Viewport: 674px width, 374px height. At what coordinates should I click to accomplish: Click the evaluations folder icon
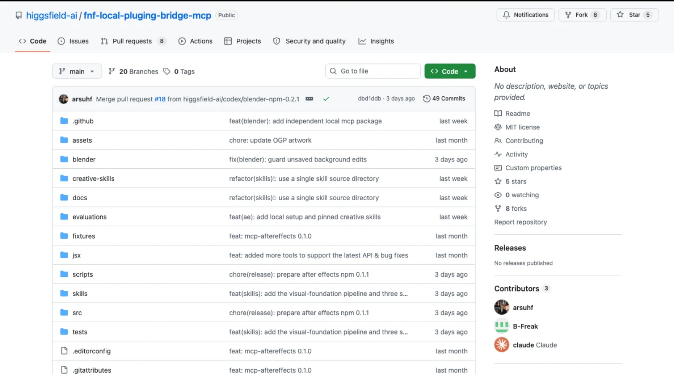(x=64, y=217)
